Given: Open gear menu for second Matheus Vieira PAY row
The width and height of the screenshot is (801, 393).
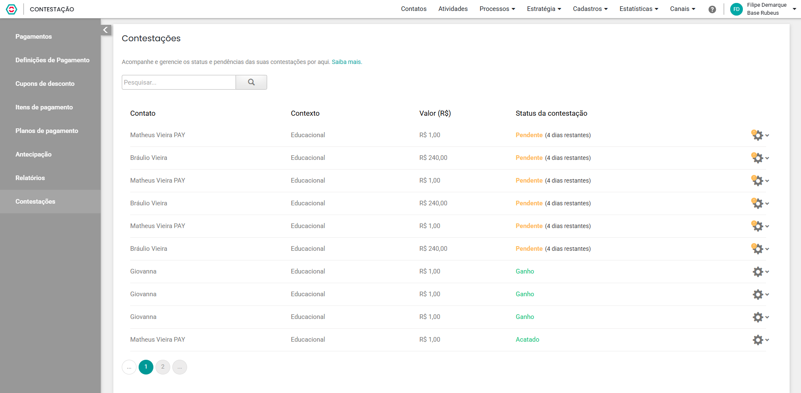Looking at the screenshot, I should (x=761, y=181).
